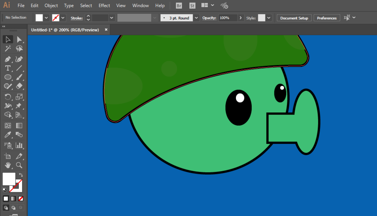Open the graphic Style dropdown arrow
377x216 pixels.
pyautogui.click(x=269, y=18)
